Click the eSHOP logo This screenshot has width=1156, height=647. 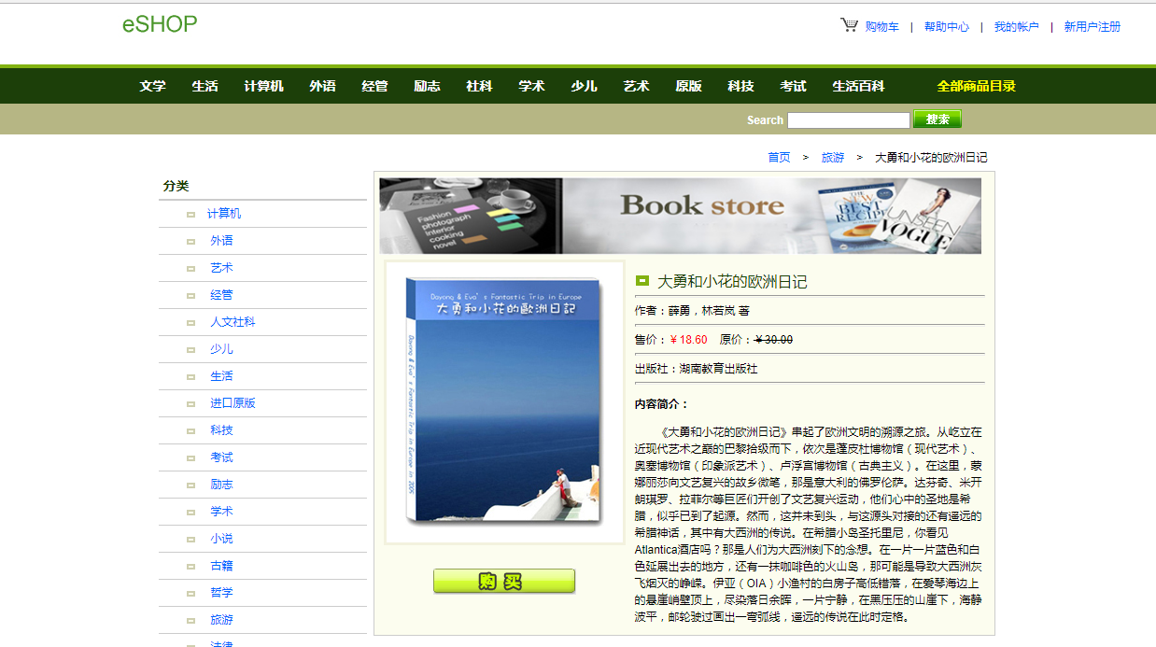[160, 24]
